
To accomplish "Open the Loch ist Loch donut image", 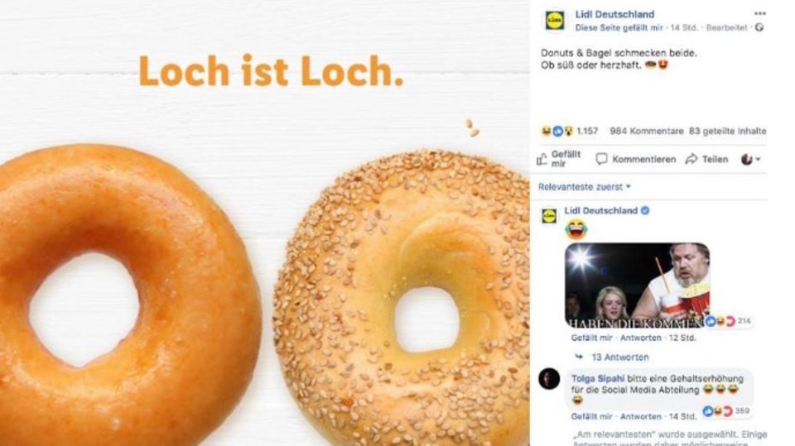I will [265, 223].
